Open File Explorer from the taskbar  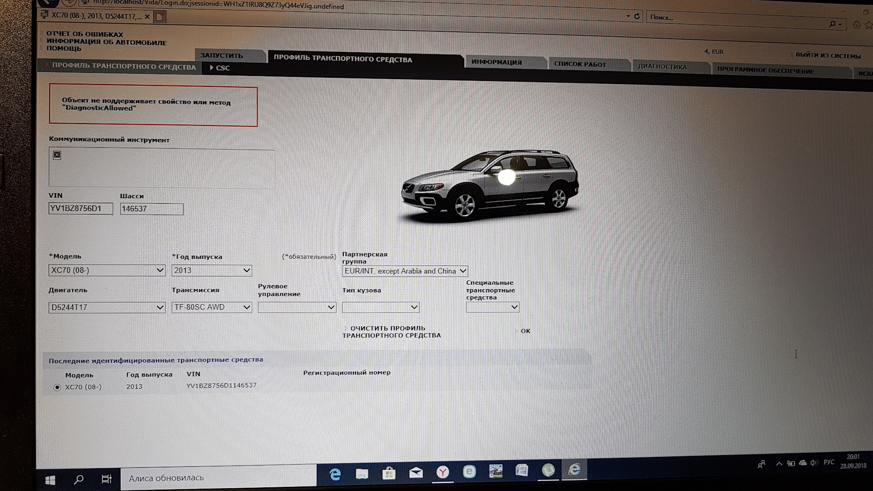362,474
